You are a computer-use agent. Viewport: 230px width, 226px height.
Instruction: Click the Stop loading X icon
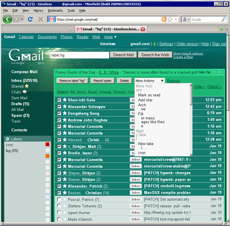click(x=41, y=19)
